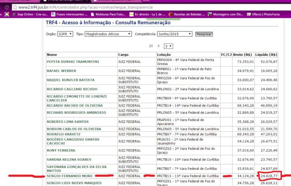Go to previous page with the arrow icon
Viewport: 291px width, 186px height.
coord(158,46)
